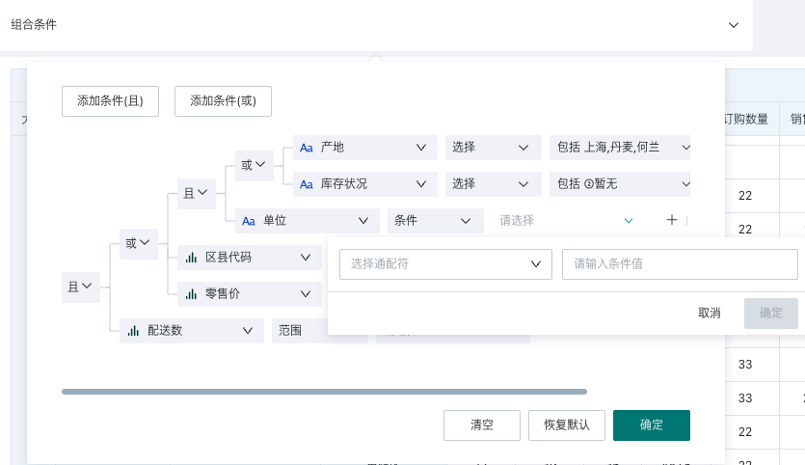Collapse the 组合条件 panel chevron
The image size is (805, 465).
(733, 25)
